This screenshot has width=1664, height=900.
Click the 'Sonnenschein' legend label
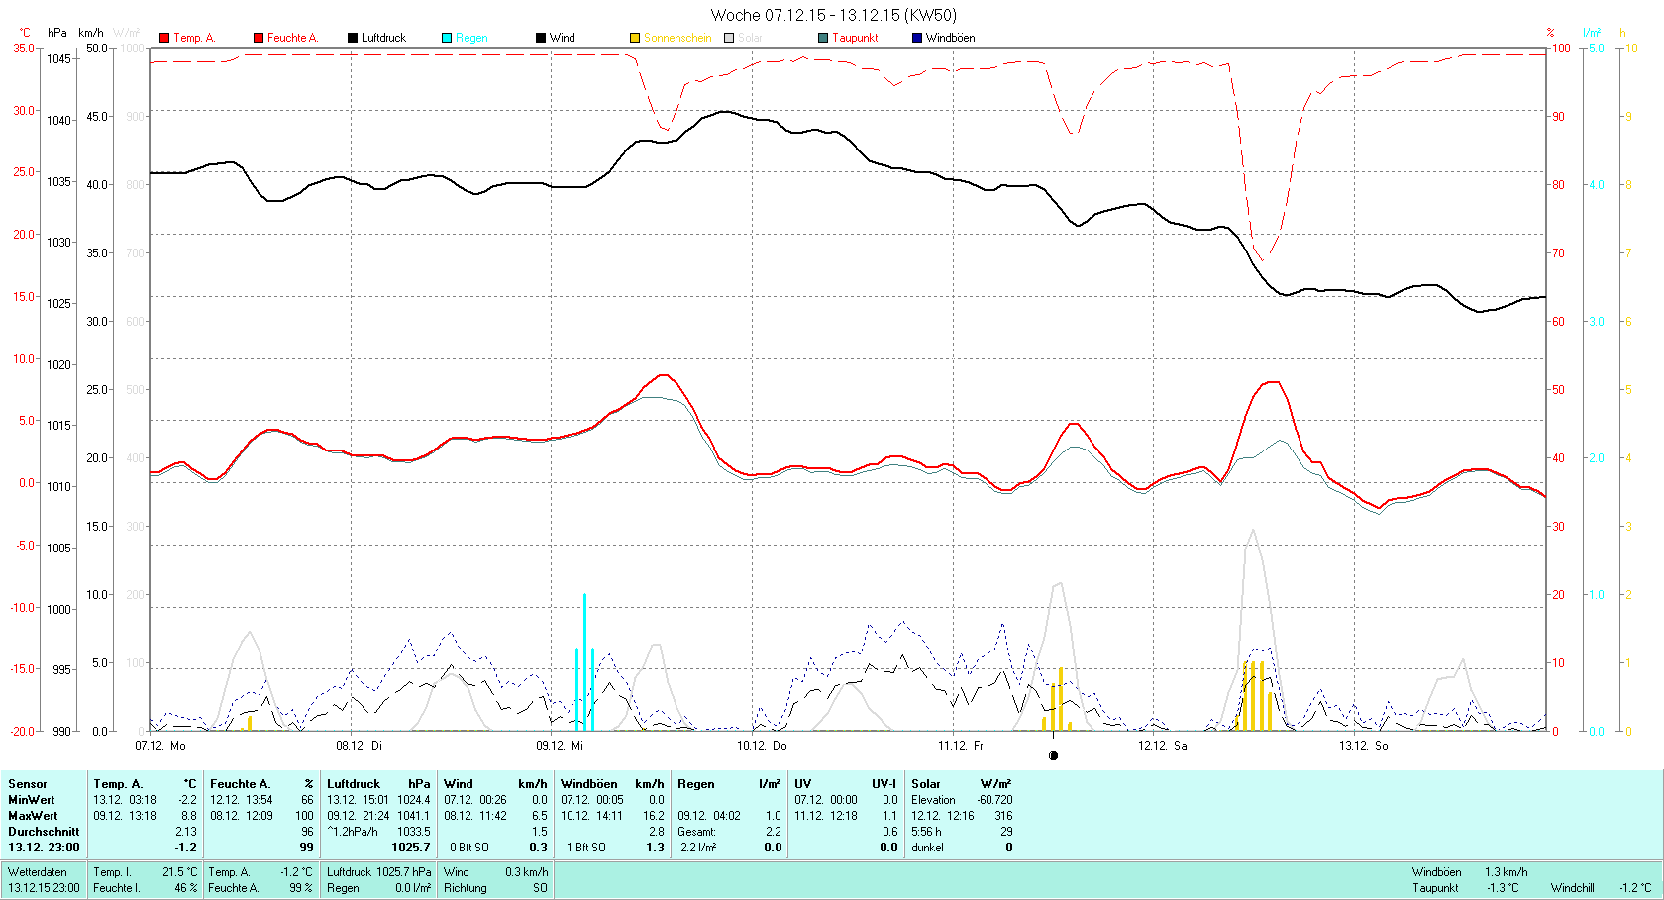point(677,38)
